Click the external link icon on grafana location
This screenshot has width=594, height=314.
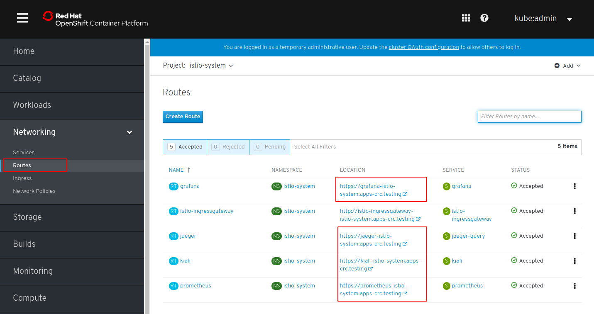[x=405, y=194]
